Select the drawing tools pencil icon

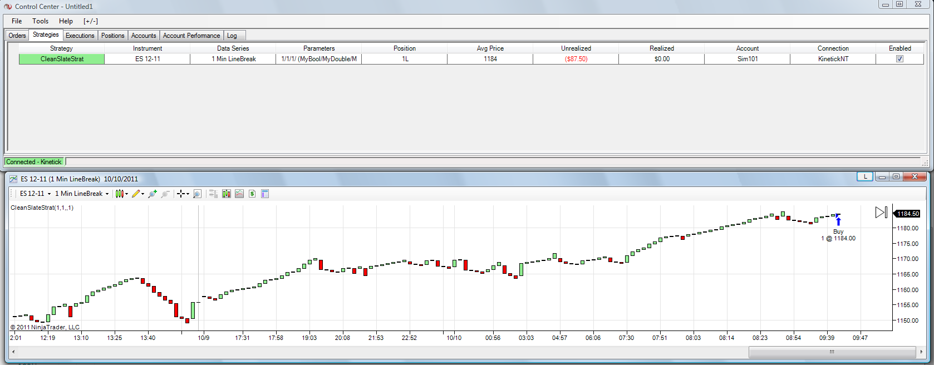[135, 194]
